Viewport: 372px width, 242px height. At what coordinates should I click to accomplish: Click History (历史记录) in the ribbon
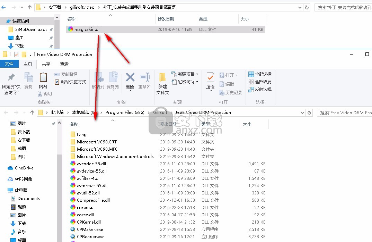pos(231,93)
